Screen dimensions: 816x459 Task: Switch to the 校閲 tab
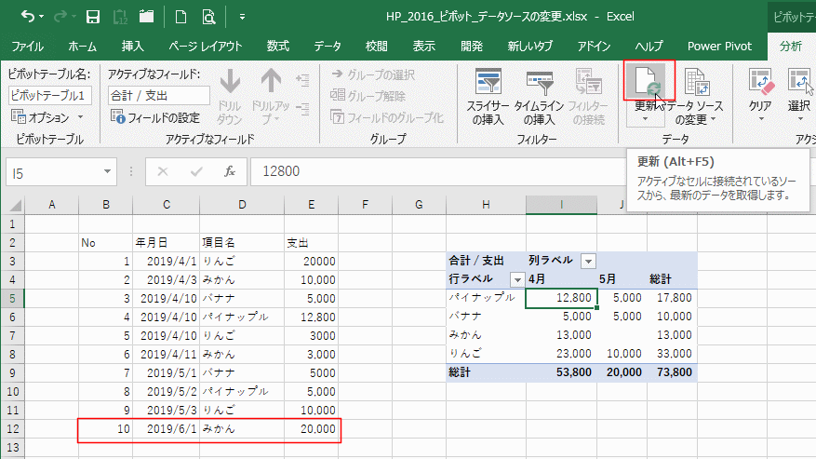(x=376, y=47)
